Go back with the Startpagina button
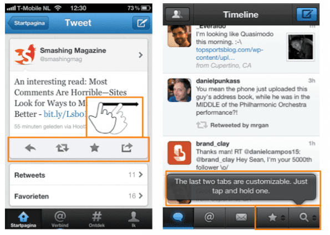Screen dimensions: 330x235 [x=28, y=23]
